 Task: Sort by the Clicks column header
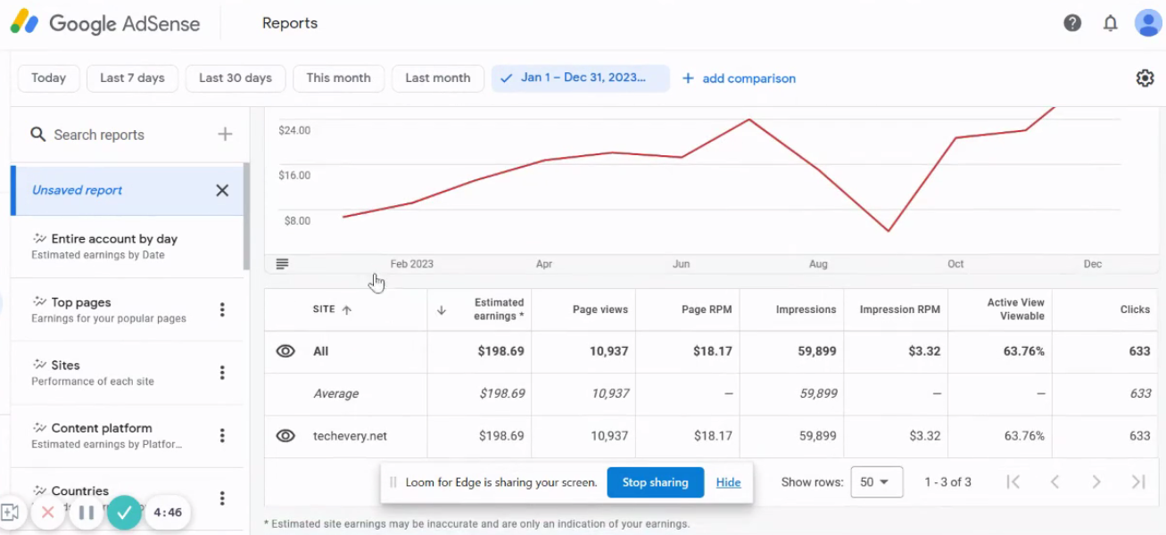[1135, 309]
